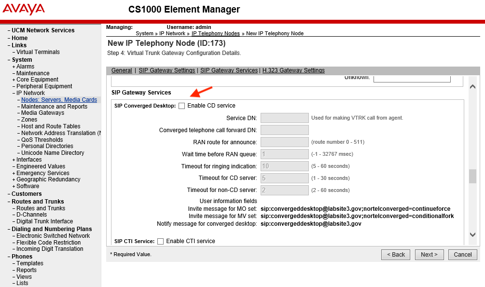Click the Converged telephone call forward DN field

pos(285,130)
